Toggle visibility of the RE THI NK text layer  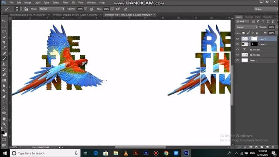pos(238,49)
